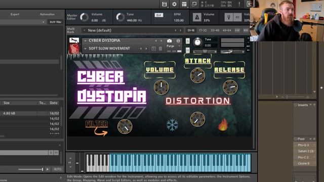Click the Master Editor Tune knob

pyautogui.click(x=120, y=17)
